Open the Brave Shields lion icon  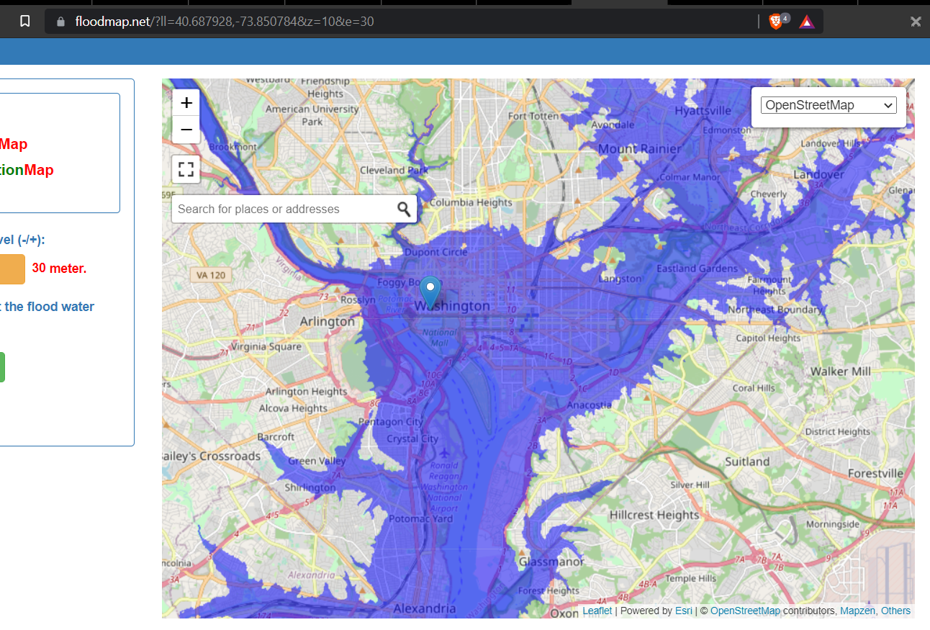point(775,22)
